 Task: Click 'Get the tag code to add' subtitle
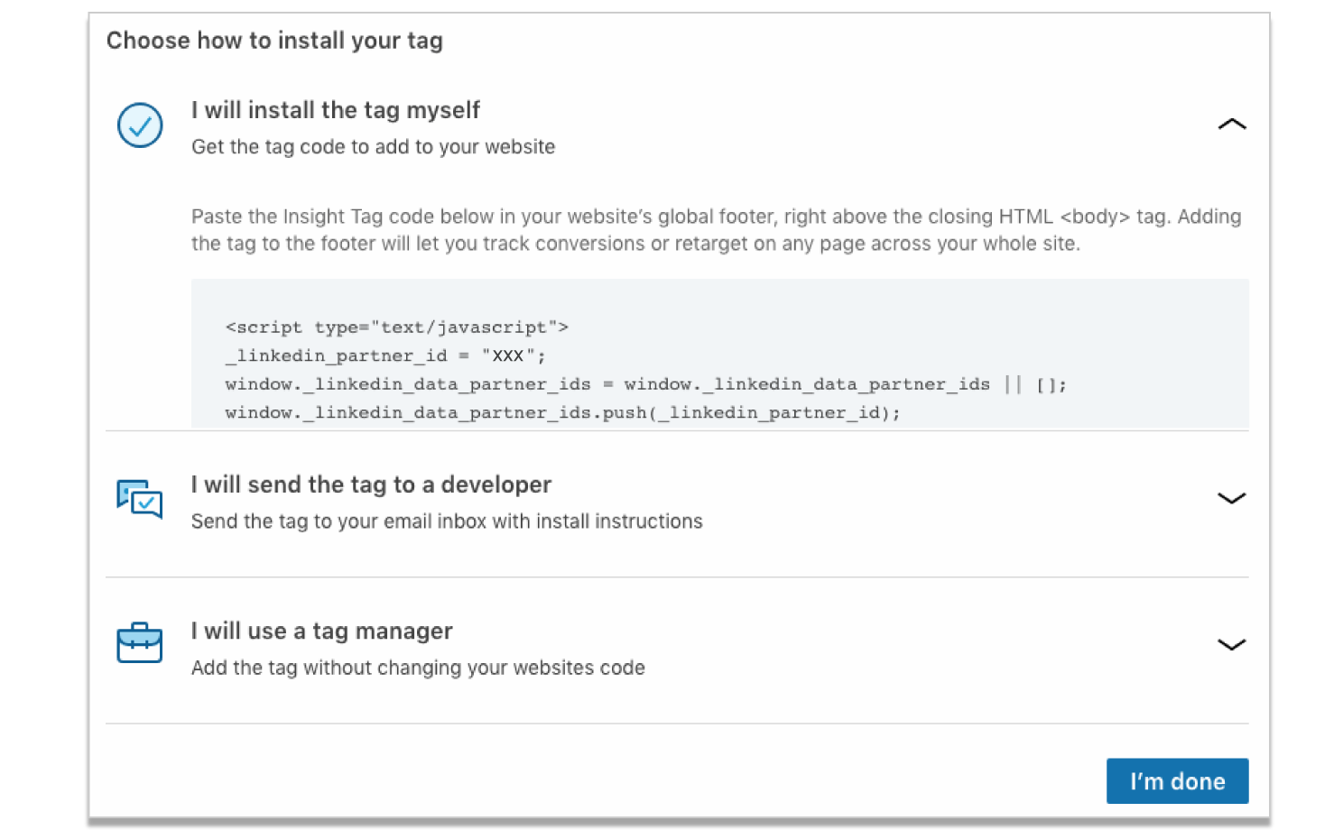(x=374, y=147)
